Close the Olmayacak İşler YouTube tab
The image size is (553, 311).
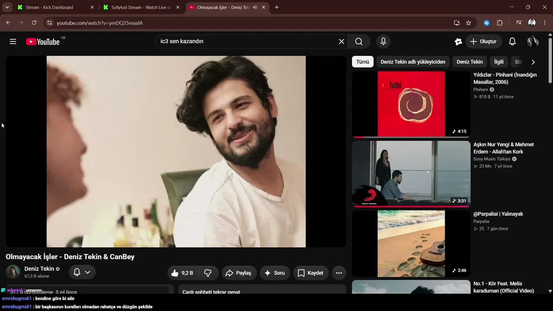click(263, 7)
